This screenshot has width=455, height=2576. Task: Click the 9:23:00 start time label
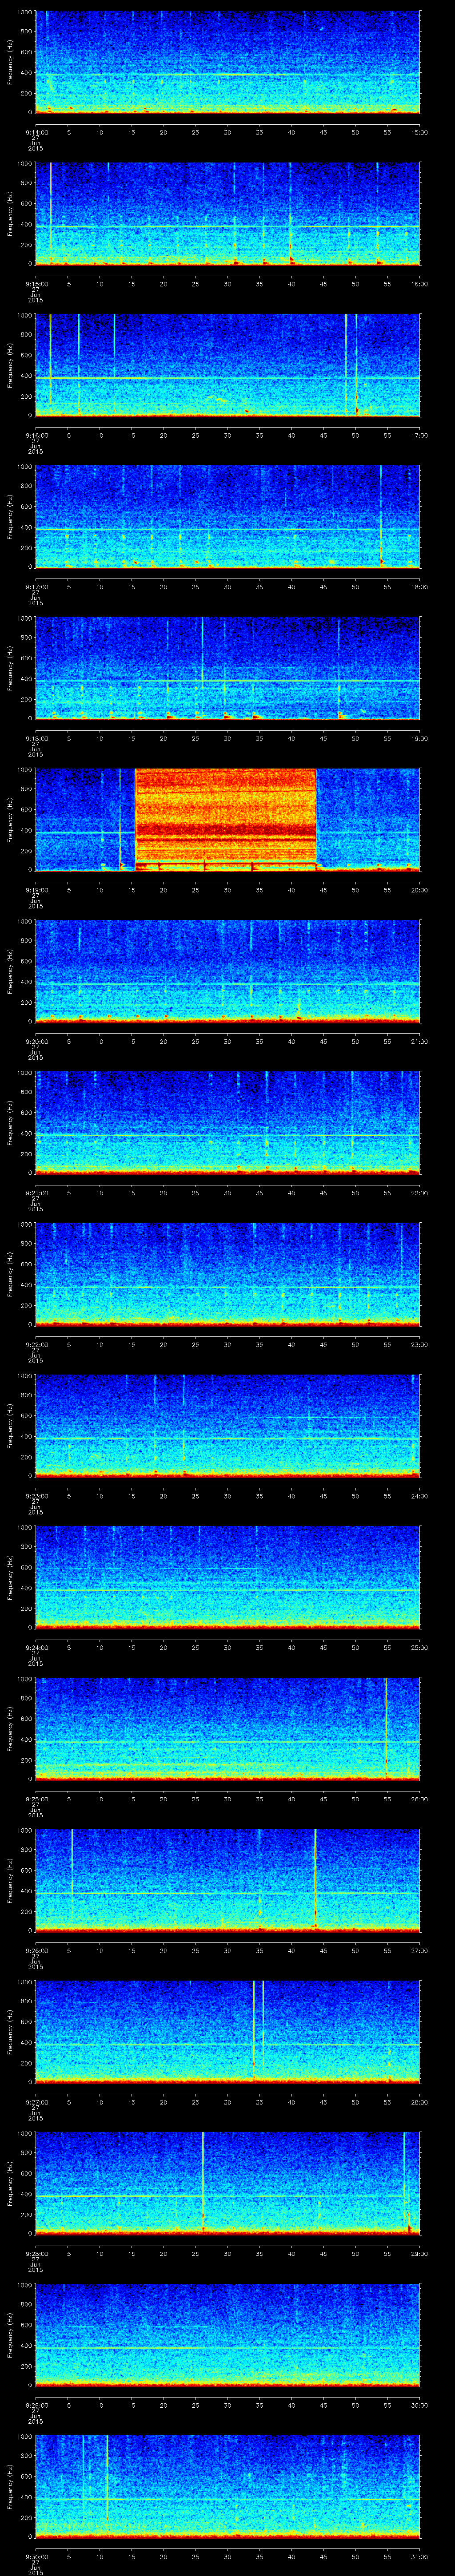(x=37, y=1496)
